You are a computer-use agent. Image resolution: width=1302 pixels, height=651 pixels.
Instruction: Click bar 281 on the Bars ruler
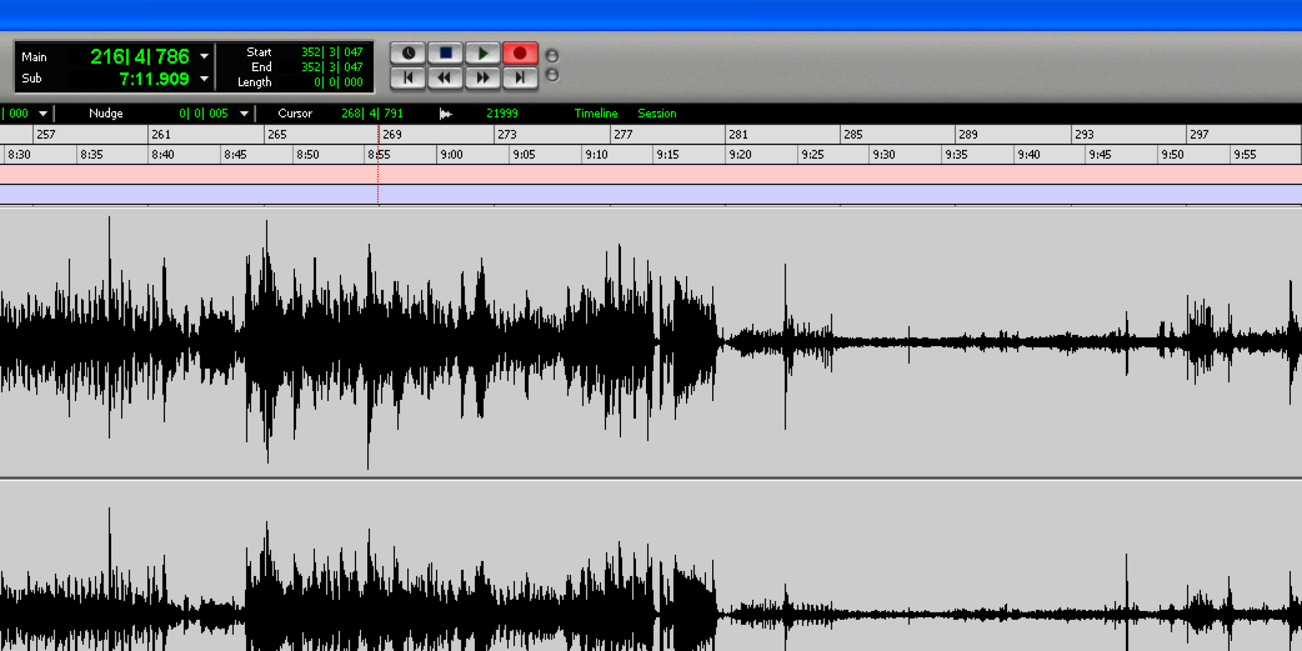click(738, 135)
